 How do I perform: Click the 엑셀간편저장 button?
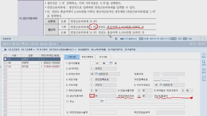(x=115, y=50)
